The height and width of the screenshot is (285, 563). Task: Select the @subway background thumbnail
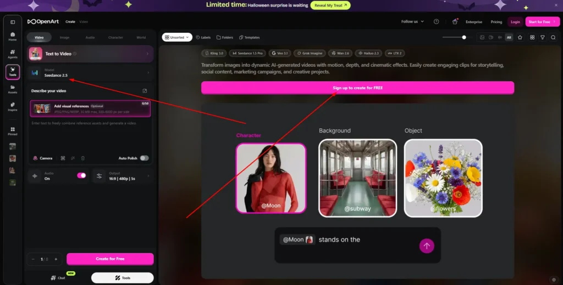pyautogui.click(x=357, y=178)
